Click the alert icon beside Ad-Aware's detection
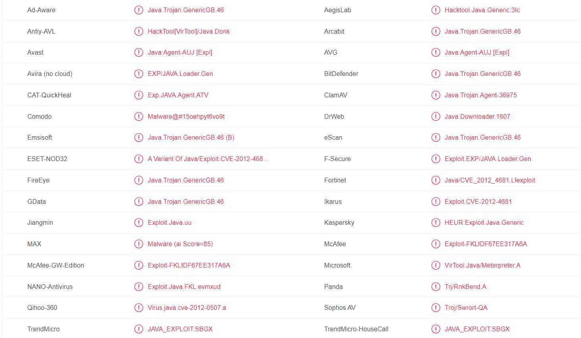Image resolution: width=581 pixels, height=338 pixels. point(138,10)
